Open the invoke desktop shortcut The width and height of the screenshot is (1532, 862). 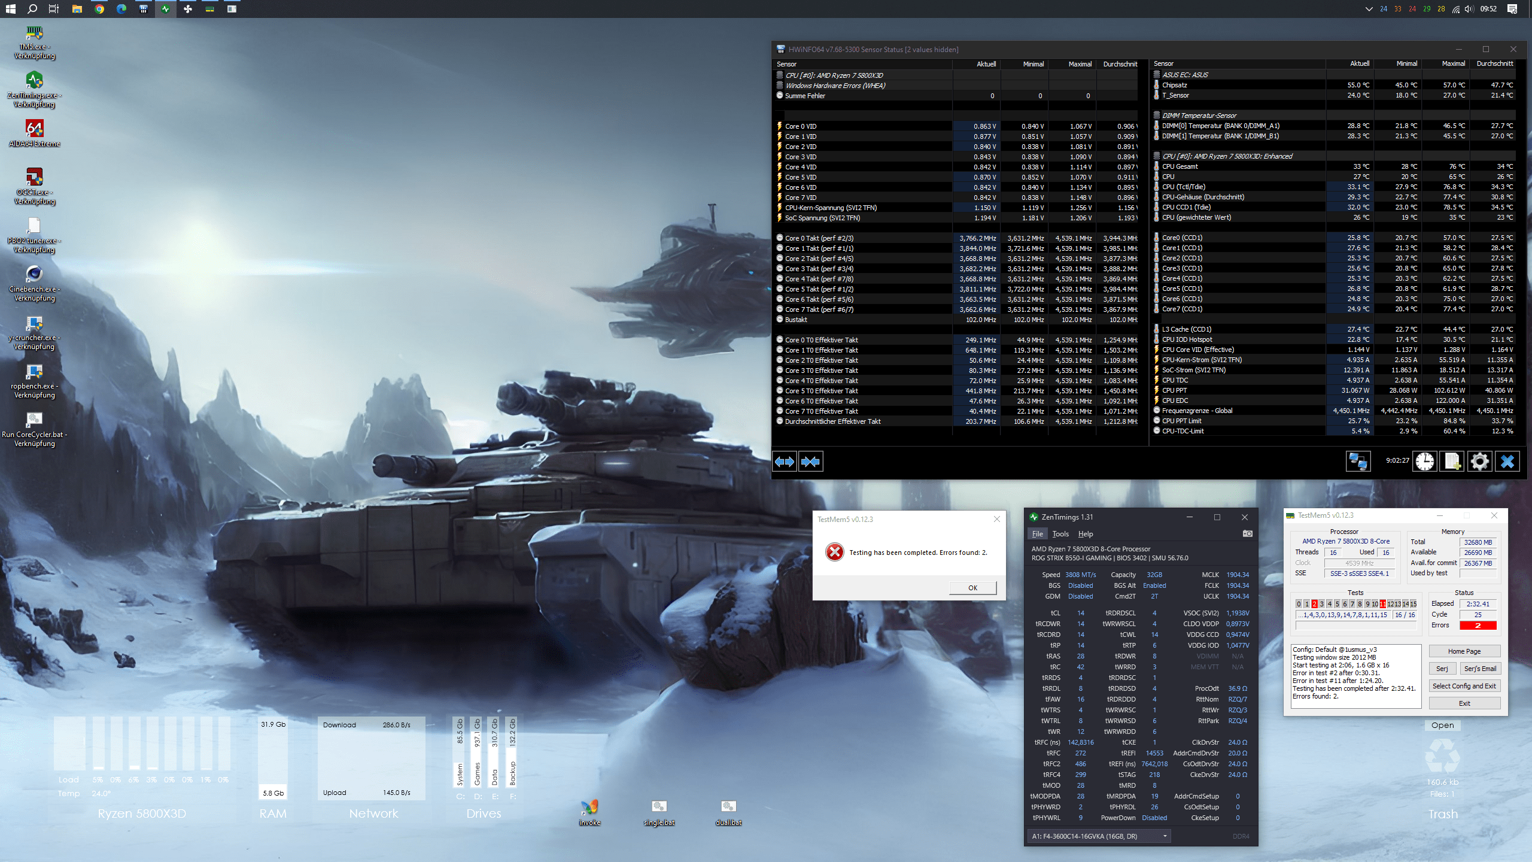coord(589,812)
